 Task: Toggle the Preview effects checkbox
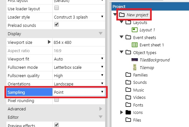tap(57, 125)
